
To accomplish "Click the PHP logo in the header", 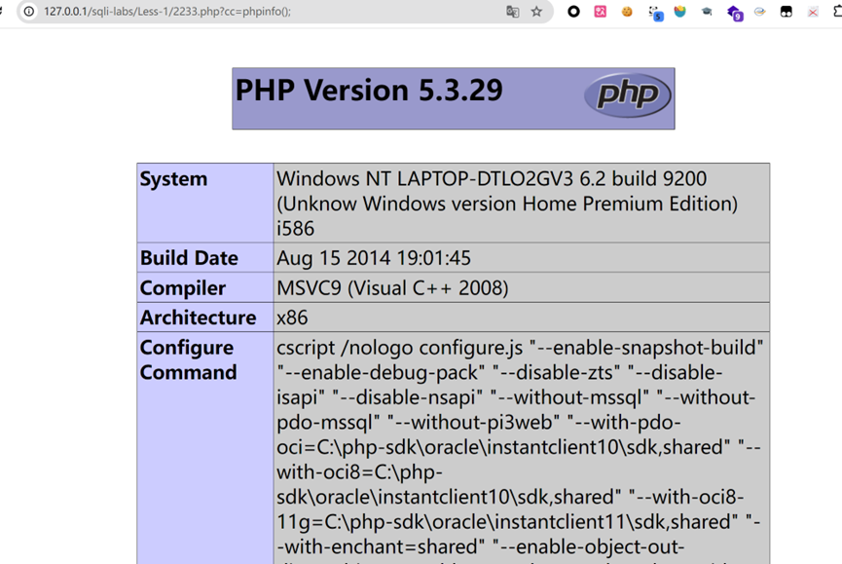I will pyautogui.click(x=627, y=95).
